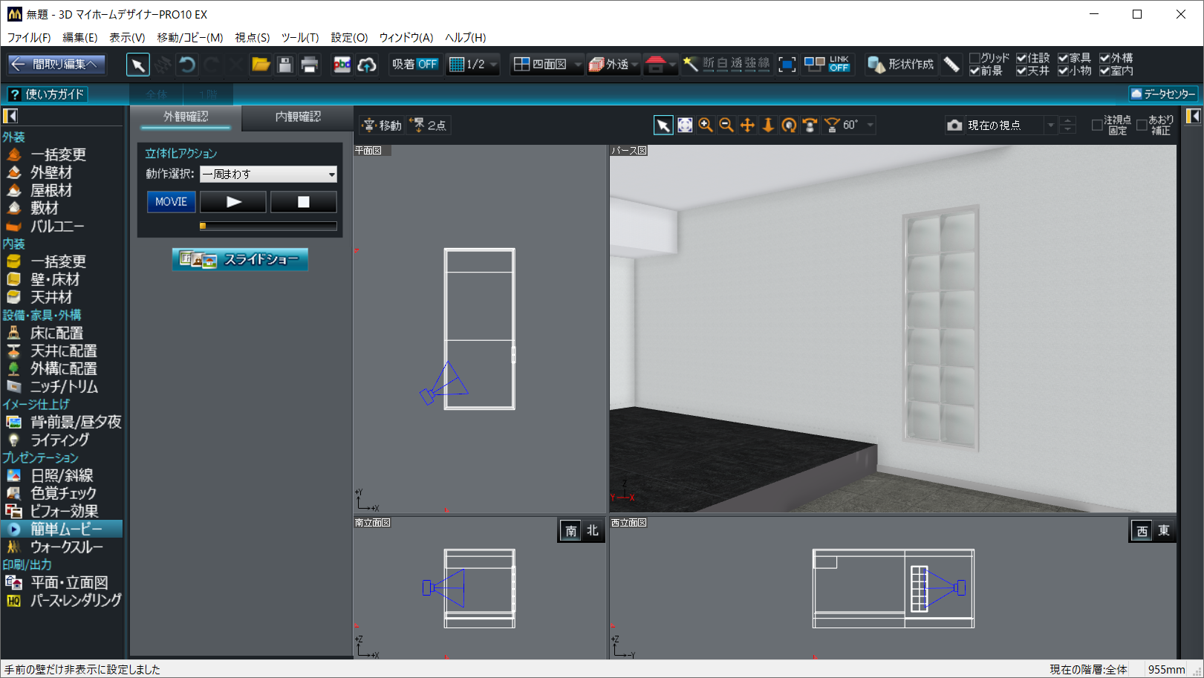This screenshot has height=678, width=1204.
Task: Click the zoom out magnifier icon
Action: [726, 126]
